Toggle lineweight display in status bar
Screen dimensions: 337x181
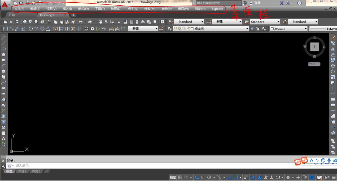point(246,177)
